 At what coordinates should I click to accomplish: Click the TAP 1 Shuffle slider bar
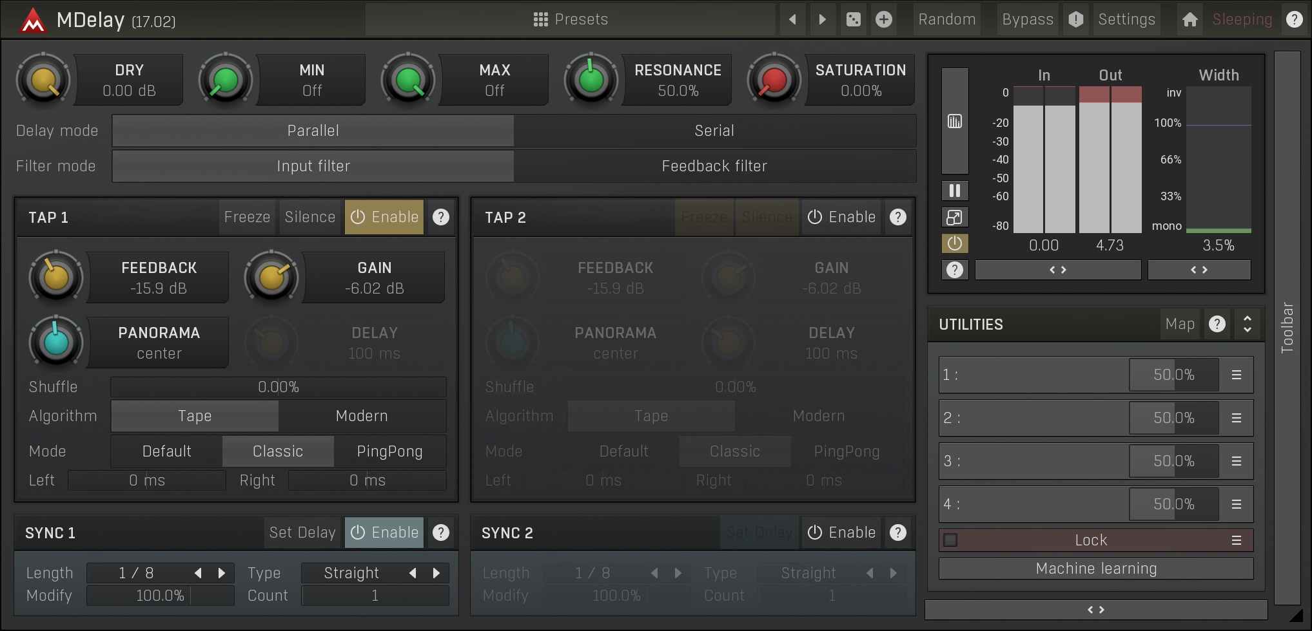pyautogui.click(x=279, y=387)
